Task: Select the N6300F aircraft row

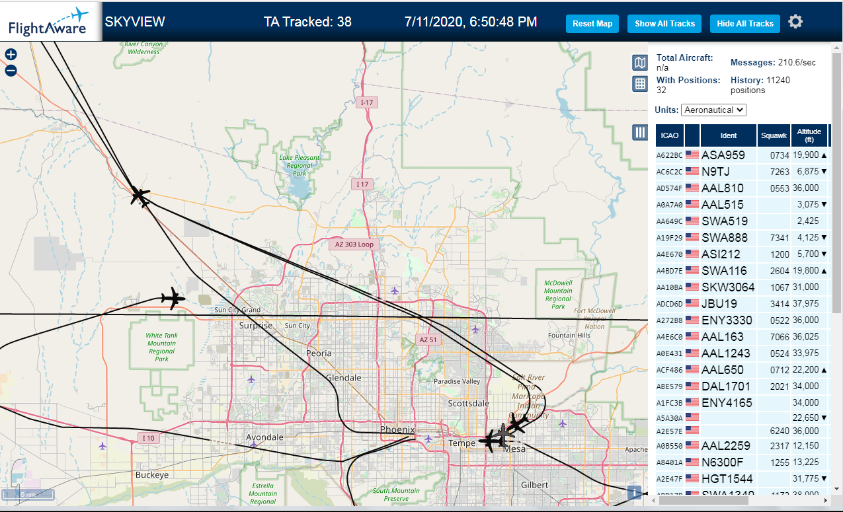Action: pos(742,462)
